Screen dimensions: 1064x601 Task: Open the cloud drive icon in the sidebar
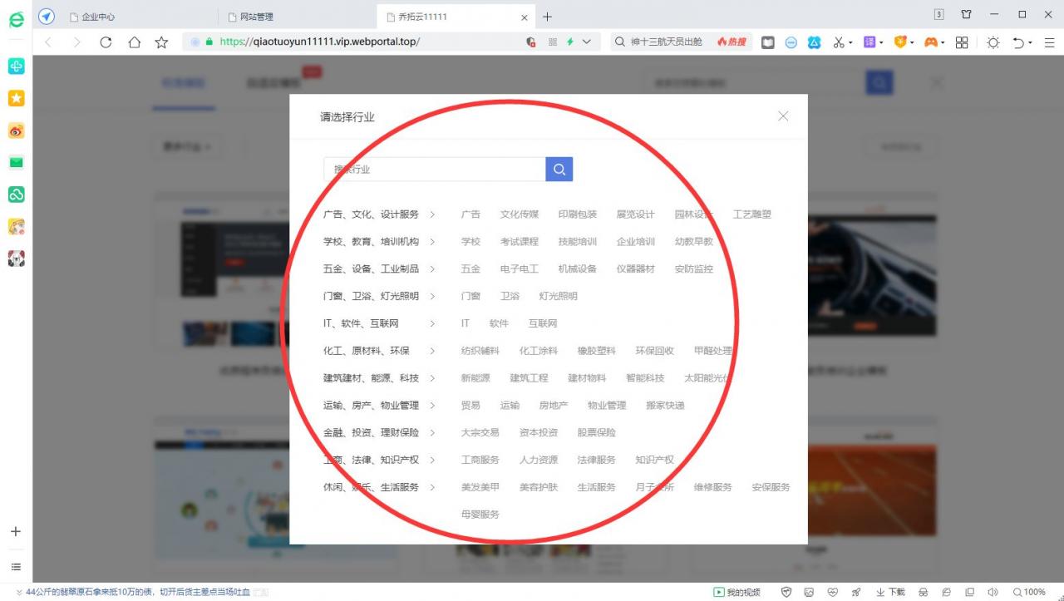click(x=17, y=195)
